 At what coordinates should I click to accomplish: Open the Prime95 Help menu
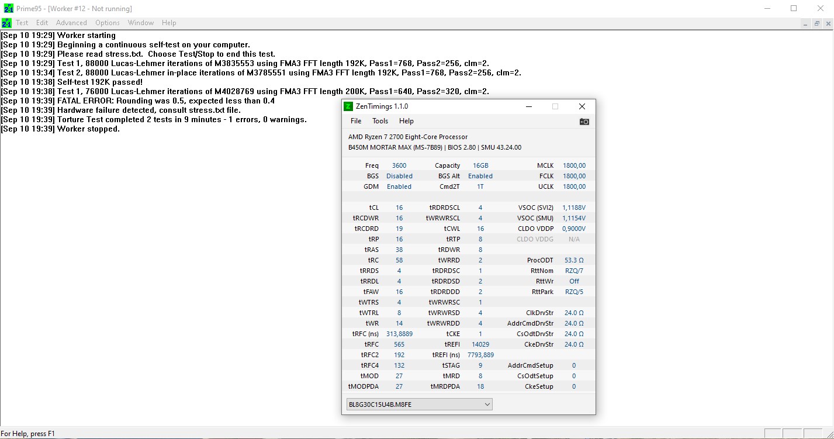[x=169, y=23]
